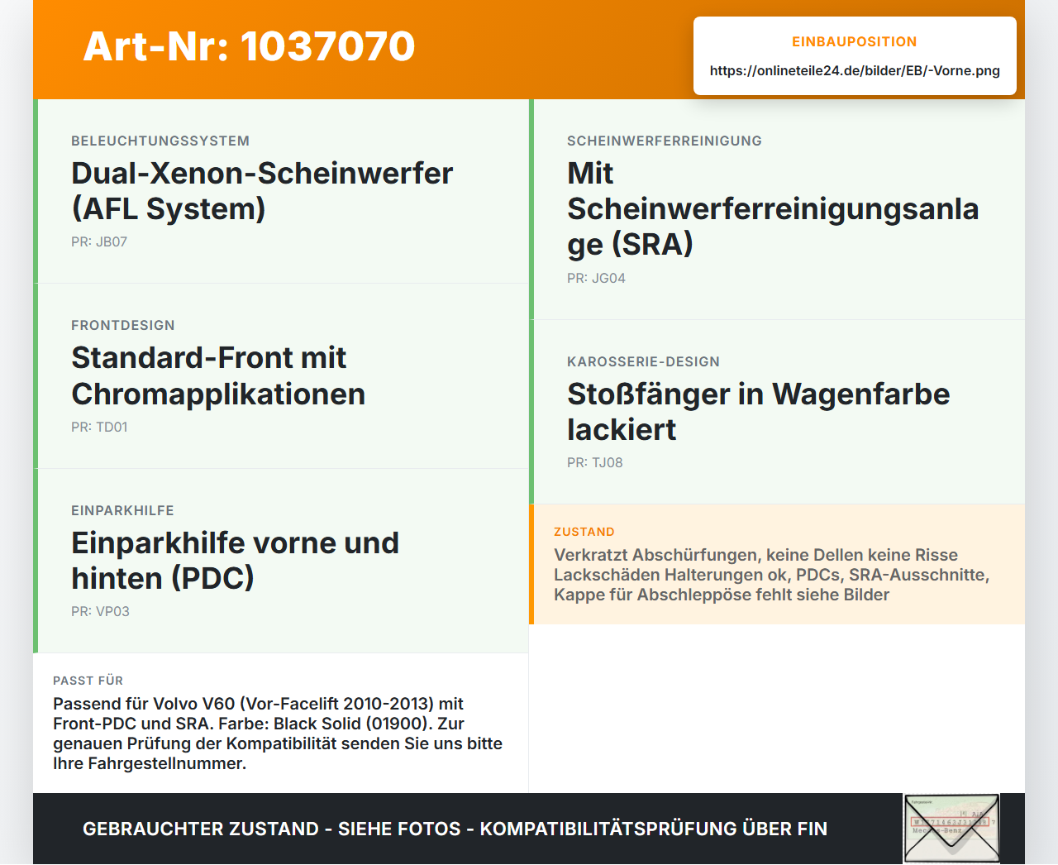
Task: Click Dual-Xenon-Scheinwerfer (AFL System) title
Action: pyautogui.click(x=262, y=191)
